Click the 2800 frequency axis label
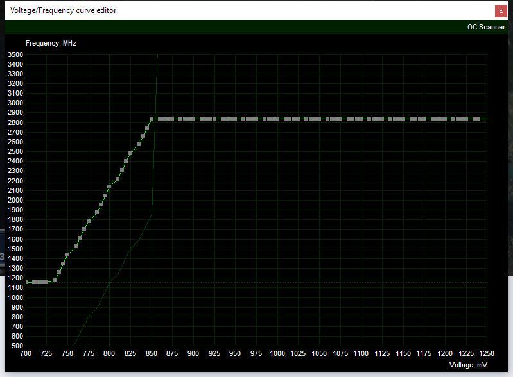 pyautogui.click(x=15, y=122)
